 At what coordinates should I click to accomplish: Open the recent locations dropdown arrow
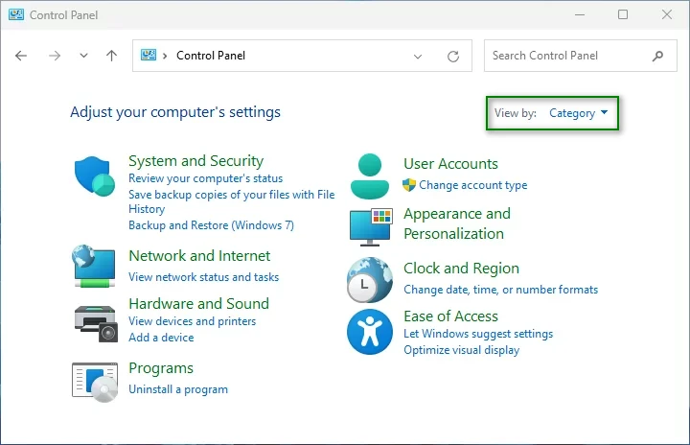point(83,56)
